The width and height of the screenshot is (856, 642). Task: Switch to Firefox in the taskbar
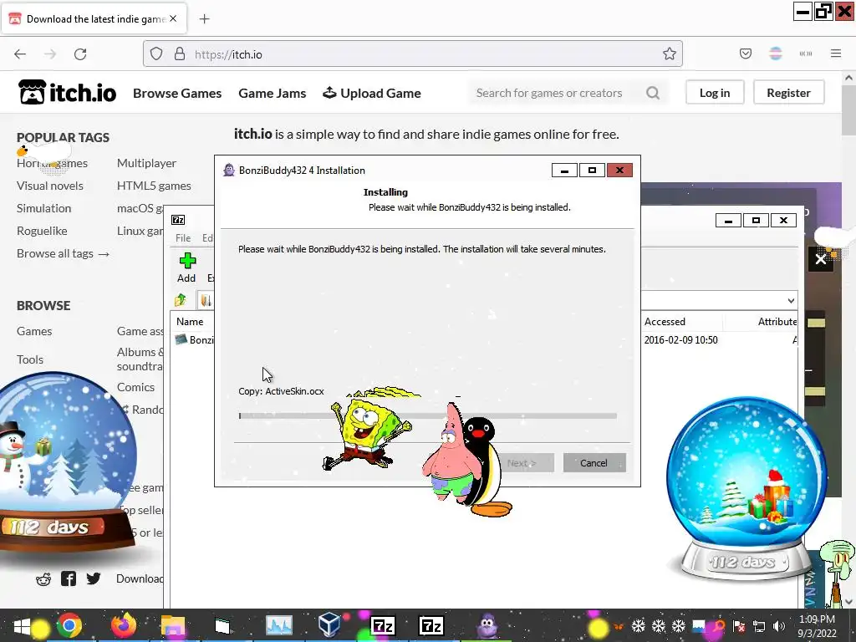pyautogui.click(x=124, y=625)
